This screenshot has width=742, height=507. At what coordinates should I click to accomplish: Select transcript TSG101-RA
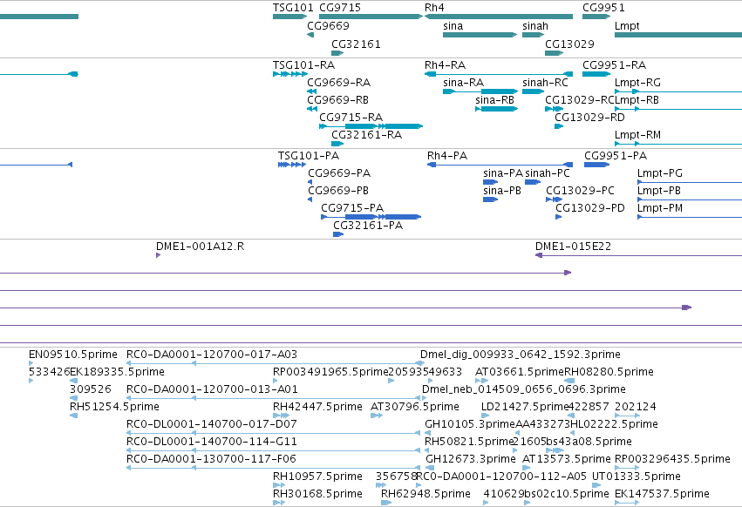click(290, 74)
